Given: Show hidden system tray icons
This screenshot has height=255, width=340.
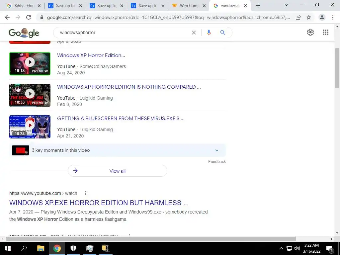Looking at the screenshot, I should [x=281, y=248].
